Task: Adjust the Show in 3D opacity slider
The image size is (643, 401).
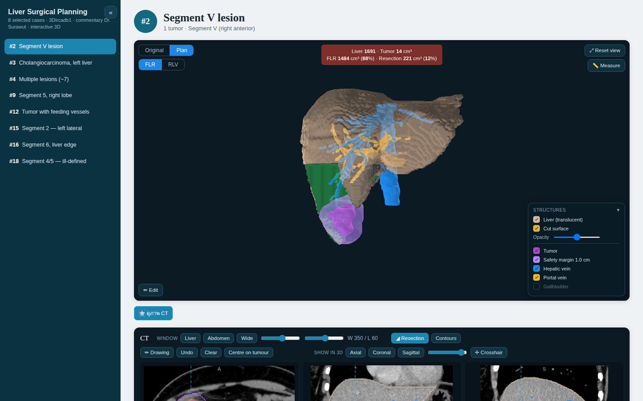Action: click(447, 352)
